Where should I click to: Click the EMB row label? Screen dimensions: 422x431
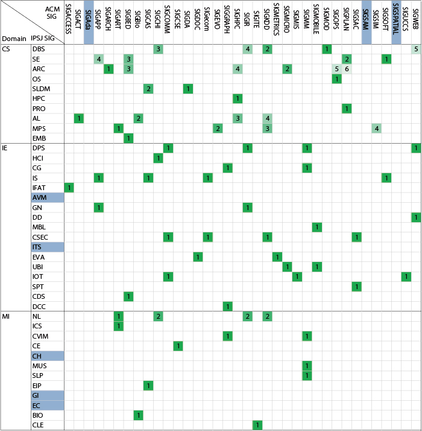pos(39,138)
